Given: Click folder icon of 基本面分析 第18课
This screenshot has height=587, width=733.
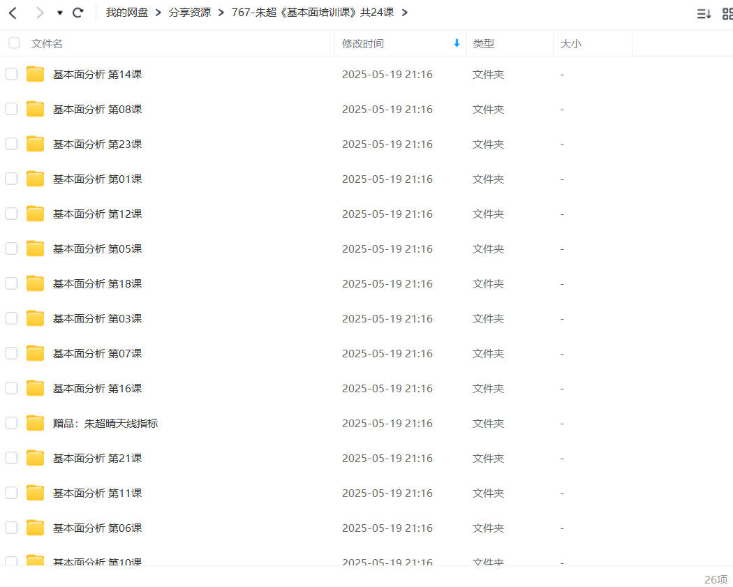Looking at the screenshot, I should (35, 283).
